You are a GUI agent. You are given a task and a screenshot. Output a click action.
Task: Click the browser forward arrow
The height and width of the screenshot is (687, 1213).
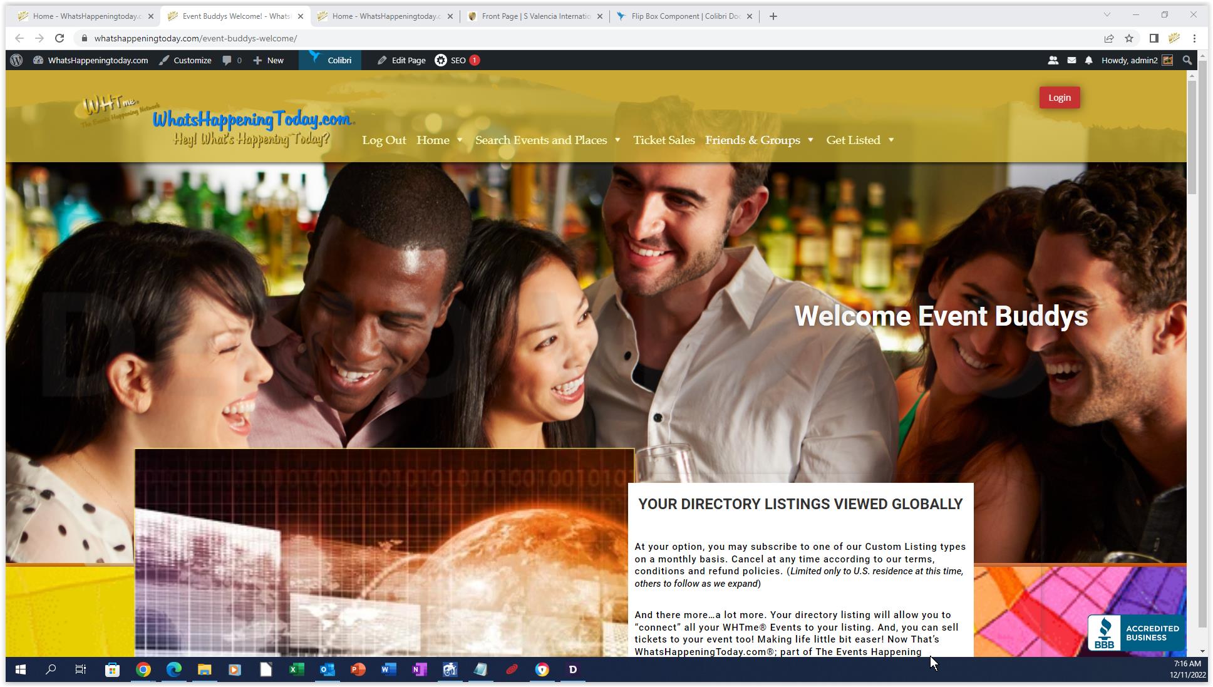[x=39, y=38]
